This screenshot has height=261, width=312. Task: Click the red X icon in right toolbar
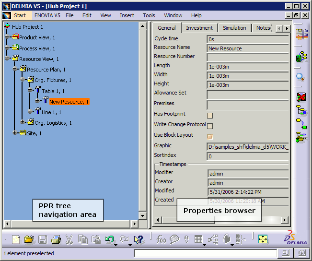pos(301,98)
